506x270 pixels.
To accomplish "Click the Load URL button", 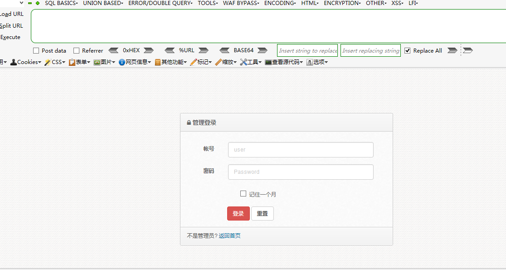I will (12, 14).
